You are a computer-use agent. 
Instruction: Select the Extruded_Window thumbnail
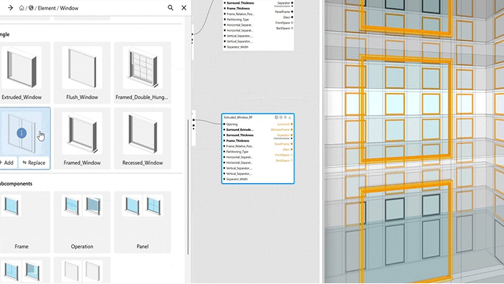click(x=21, y=67)
